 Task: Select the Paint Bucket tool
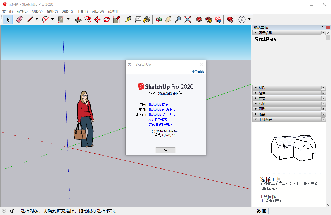pos(146,20)
